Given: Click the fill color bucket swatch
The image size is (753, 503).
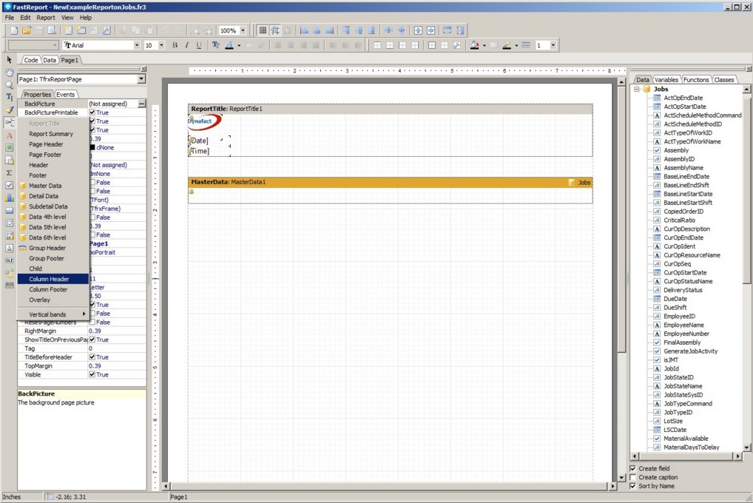Looking at the screenshot, I should tap(475, 45).
